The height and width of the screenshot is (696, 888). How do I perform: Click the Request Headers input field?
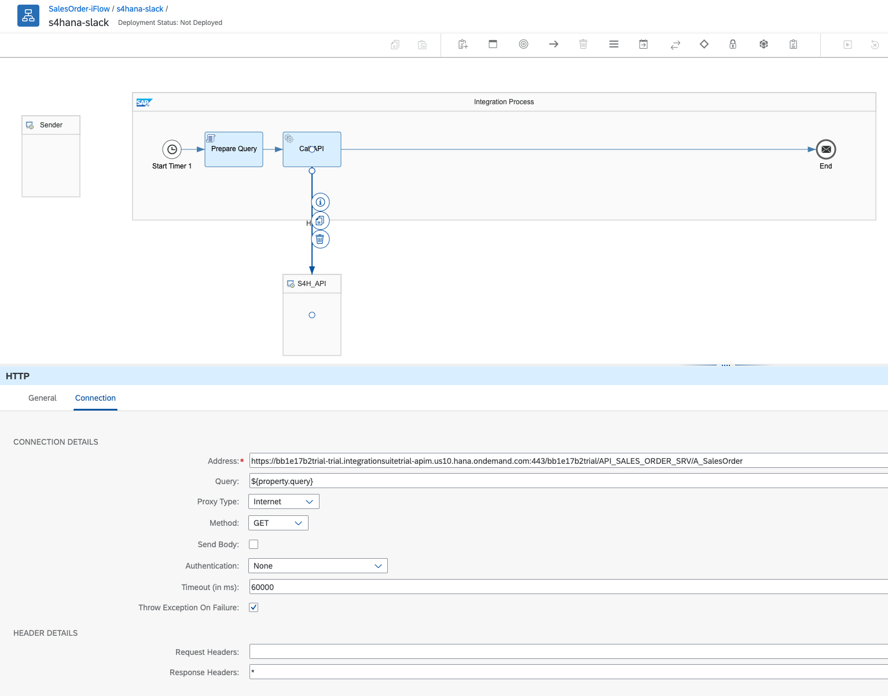(568, 652)
